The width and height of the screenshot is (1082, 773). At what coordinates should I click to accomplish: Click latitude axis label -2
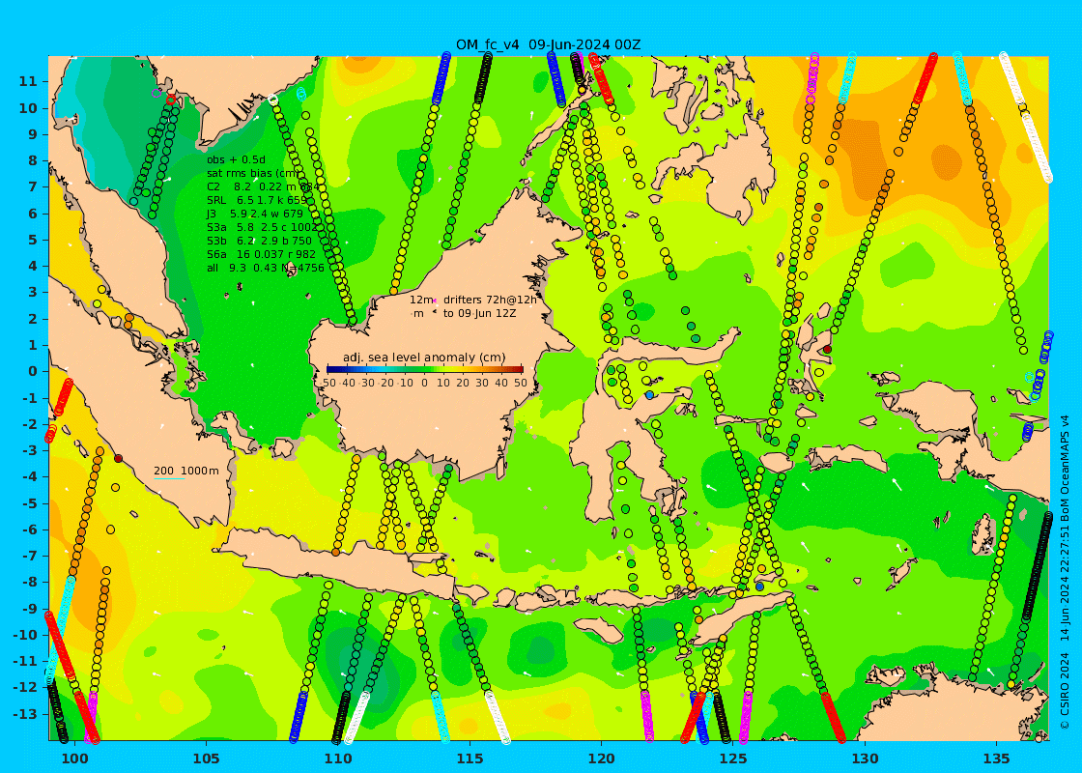click(29, 424)
